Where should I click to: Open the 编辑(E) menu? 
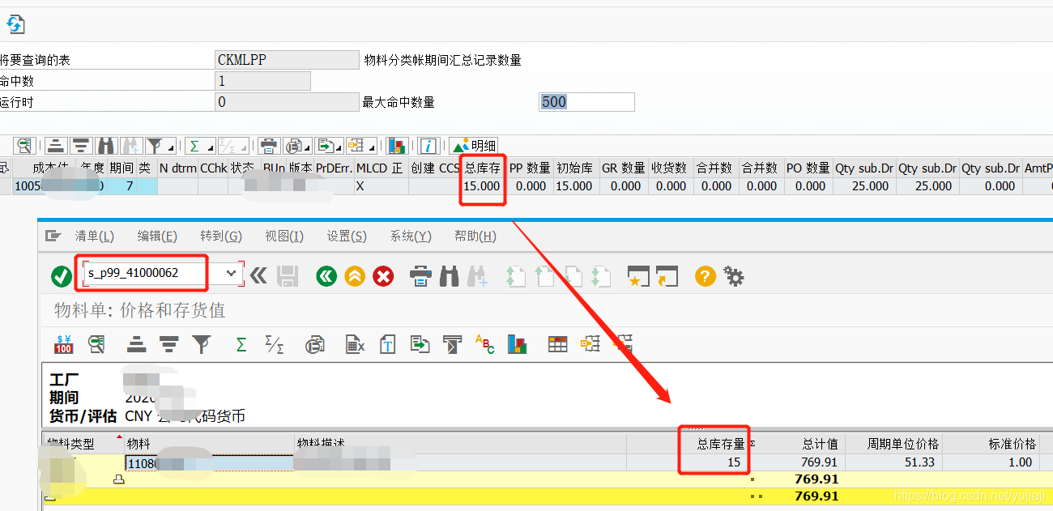point(157,236)
